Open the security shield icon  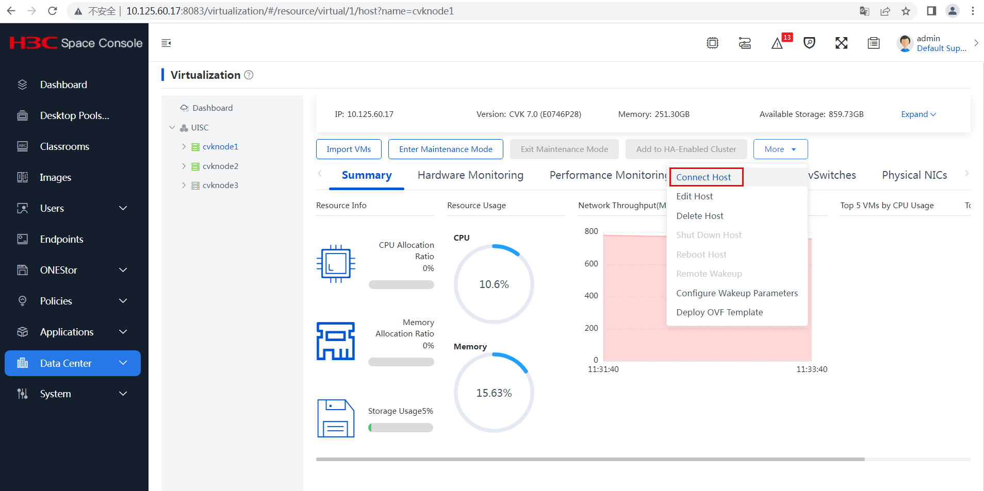[x=809, y=43]
